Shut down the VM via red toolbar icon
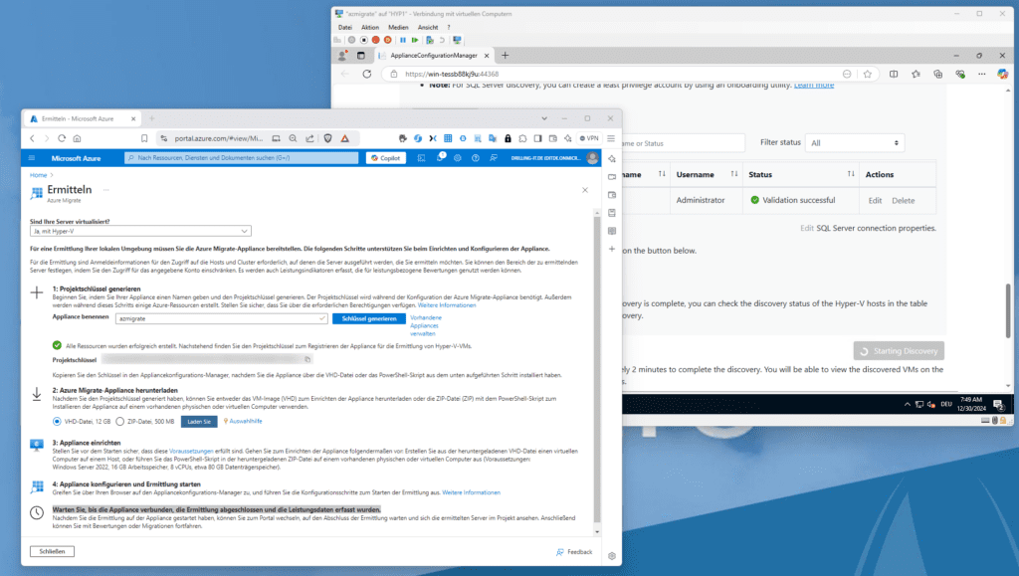The image size is (1019, 576). click(x=375, y=40)
